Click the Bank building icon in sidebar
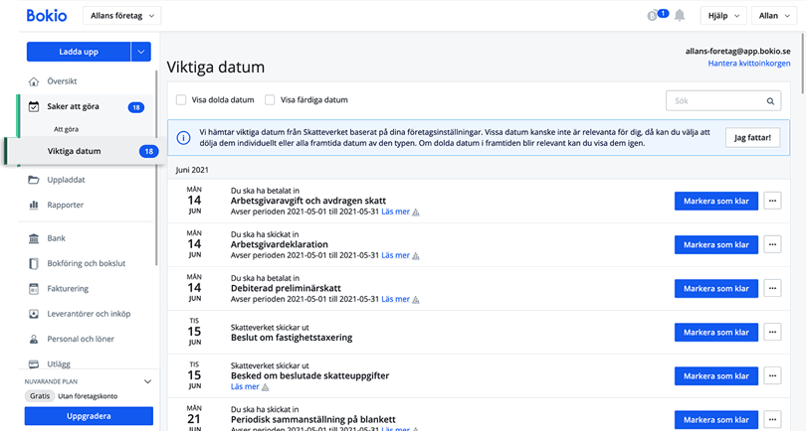Image resolution: width=806 pixels, height=431 pixels. [x=34, y=239]
